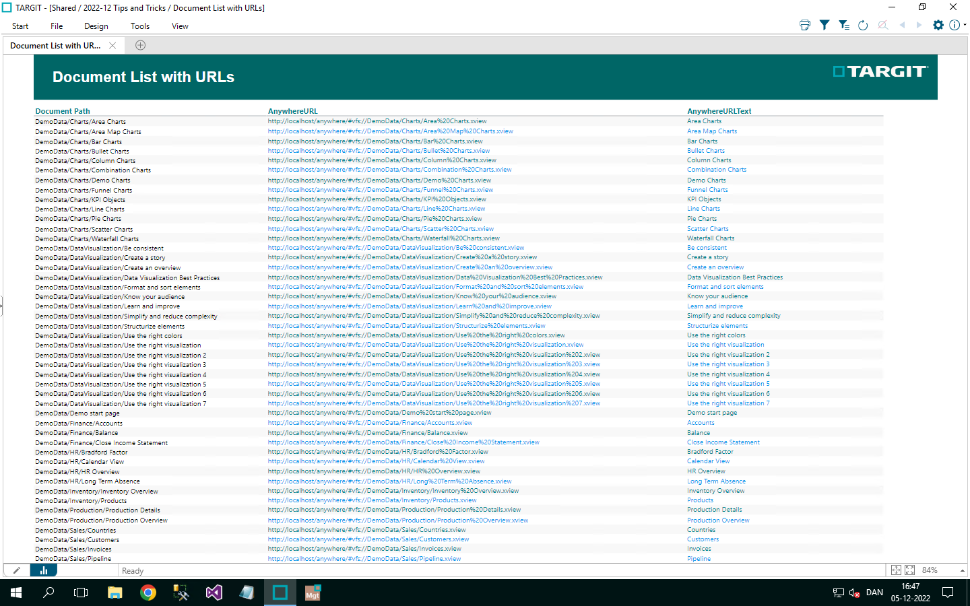Click the crossed-out magnifier icon
Image resolution: width=970 pixels, height=606 pixels.
click(882, 25)
